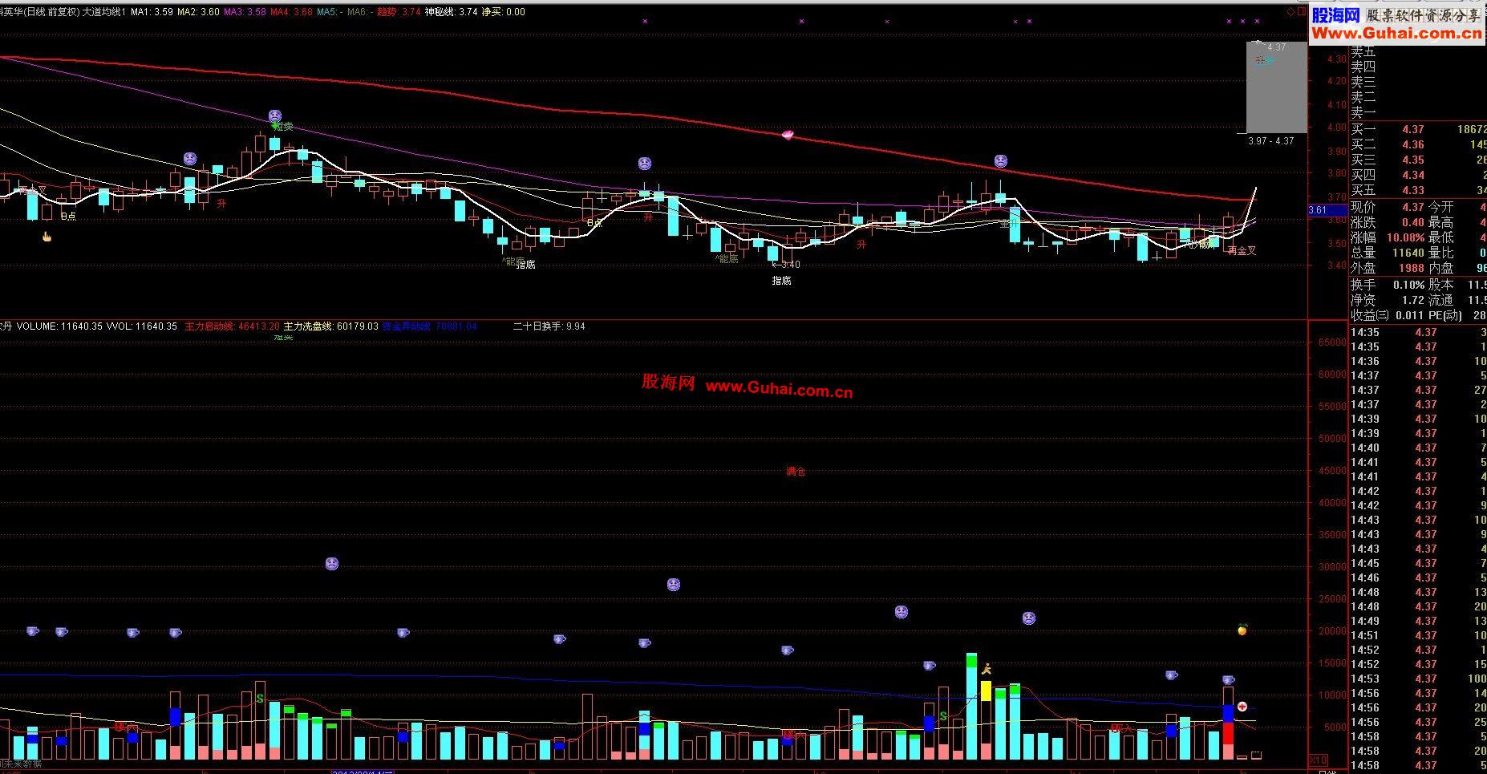
Task: Click the 涨跌 0.40 value
Action: (x=1413, y=222)
